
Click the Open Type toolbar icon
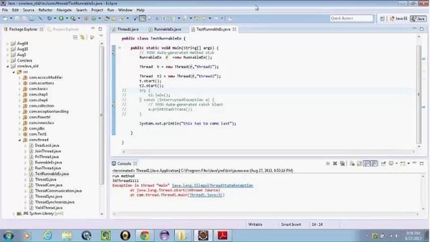click(107, 18)
